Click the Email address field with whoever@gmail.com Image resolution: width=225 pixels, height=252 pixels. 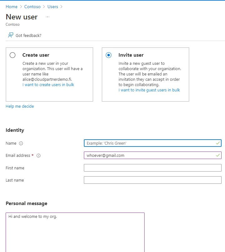click(x=150, y=155)
